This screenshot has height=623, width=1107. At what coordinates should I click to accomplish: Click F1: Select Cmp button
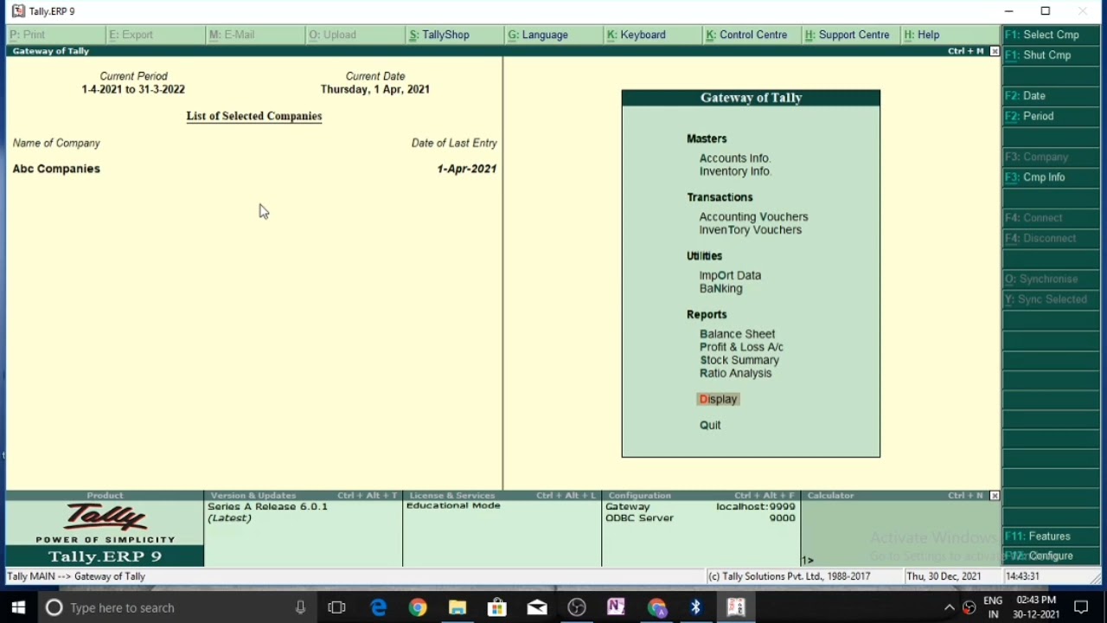point(1051,35)
